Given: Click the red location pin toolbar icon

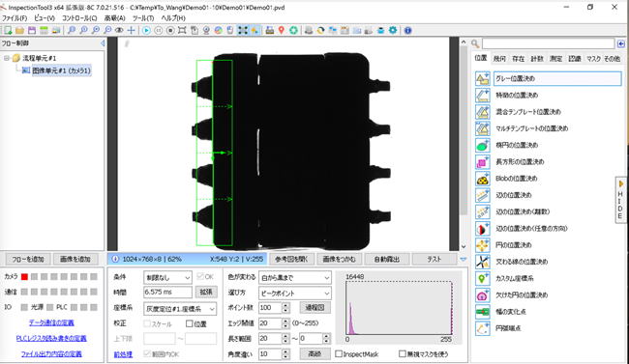Looking at the screenshot, I should pyautogui.click(x=282, y=31).
